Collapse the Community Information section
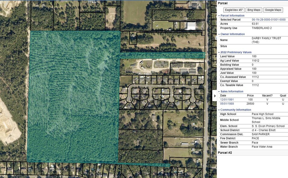The image size is (288, 178). point(236,110)
